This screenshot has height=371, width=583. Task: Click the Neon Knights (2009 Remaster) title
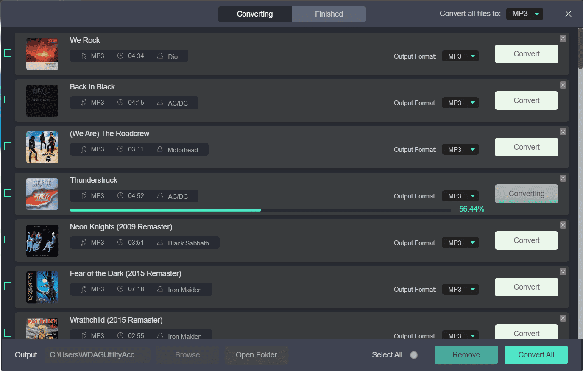[121, 227]
